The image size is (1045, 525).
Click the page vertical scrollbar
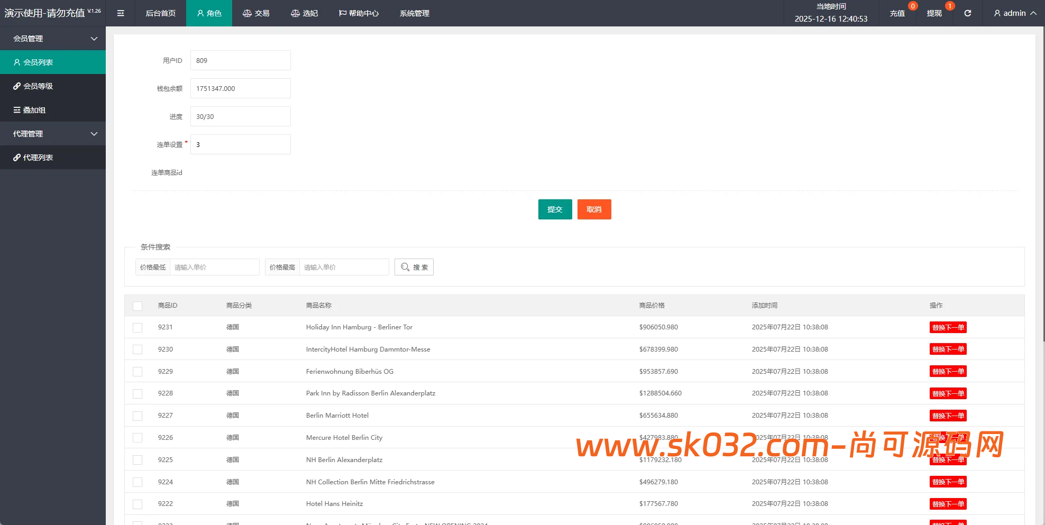click(1043, 185)
